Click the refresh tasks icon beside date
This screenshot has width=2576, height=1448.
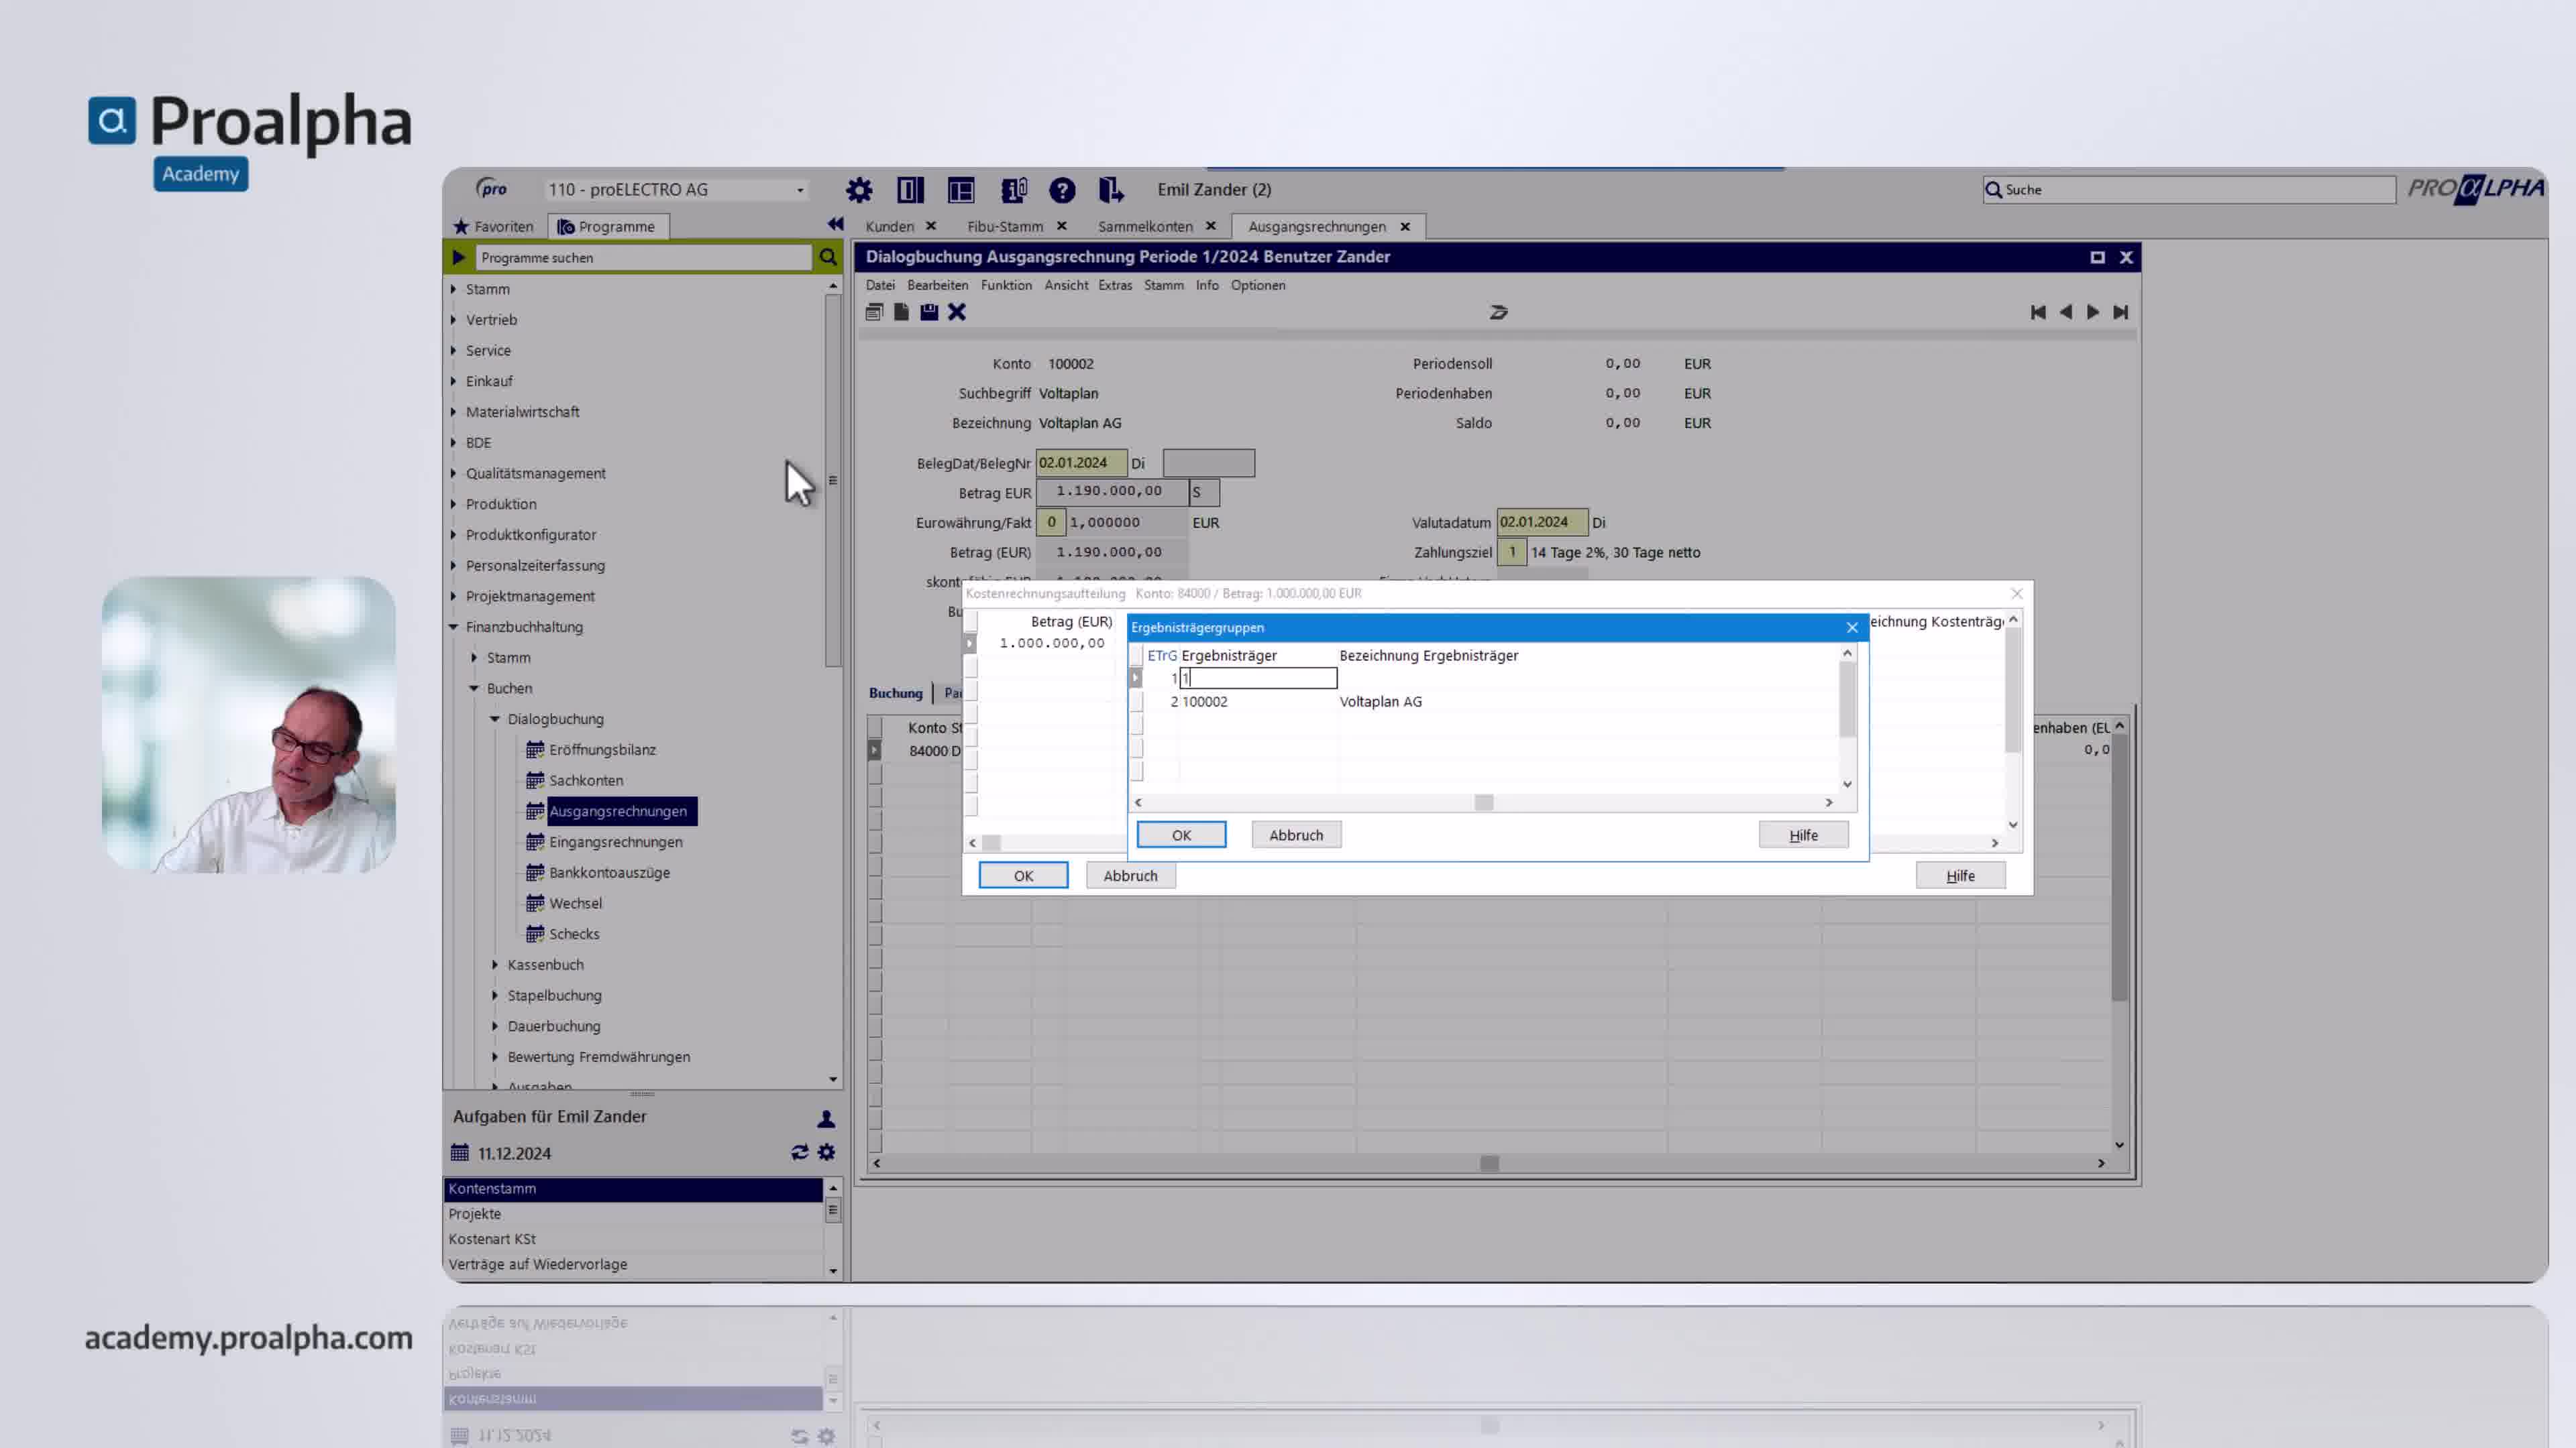click(799, 1152)
